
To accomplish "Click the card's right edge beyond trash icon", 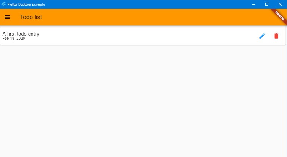I will [x=282, y=36].
